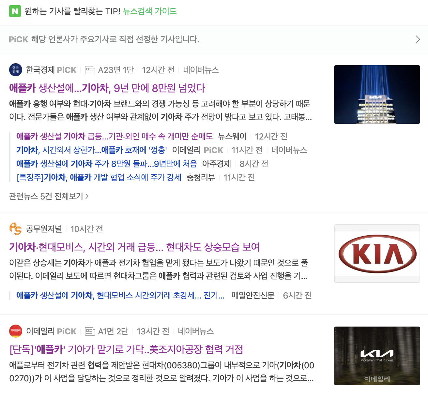Viewport: 428px width, 395px height.
Task: Open related article 애플카 생산설 기아차 급등 from 뉴스웨이
Action: [115, 136]
